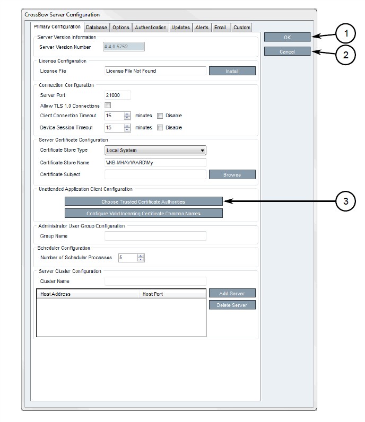The height and width of the screenshot is (422, 365).
Task: Click the Cluster Name field
Action: (155, 281)
